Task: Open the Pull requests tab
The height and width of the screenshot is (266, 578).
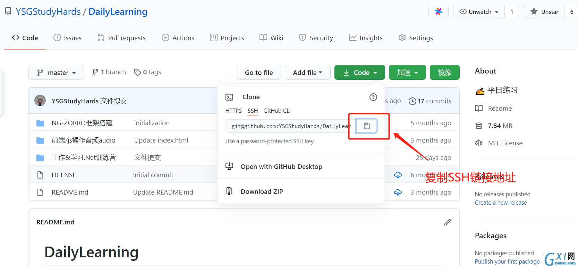Action: pyautogui.click(x=122, y=38)
